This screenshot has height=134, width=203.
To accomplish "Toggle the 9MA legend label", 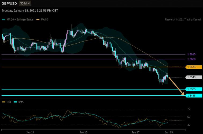I will 21,102.
